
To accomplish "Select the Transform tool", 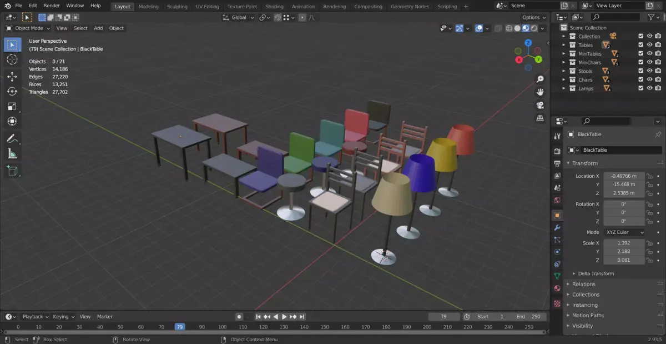I will coord(12,121).
